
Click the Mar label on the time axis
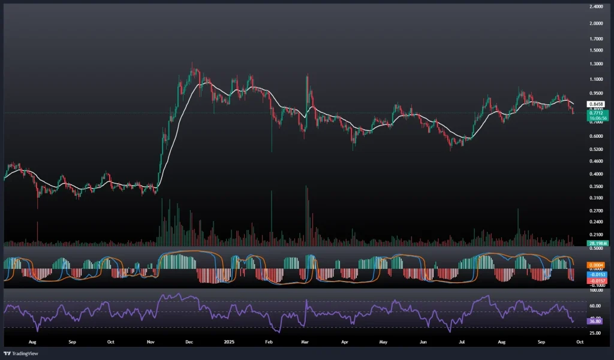point(305,342)
